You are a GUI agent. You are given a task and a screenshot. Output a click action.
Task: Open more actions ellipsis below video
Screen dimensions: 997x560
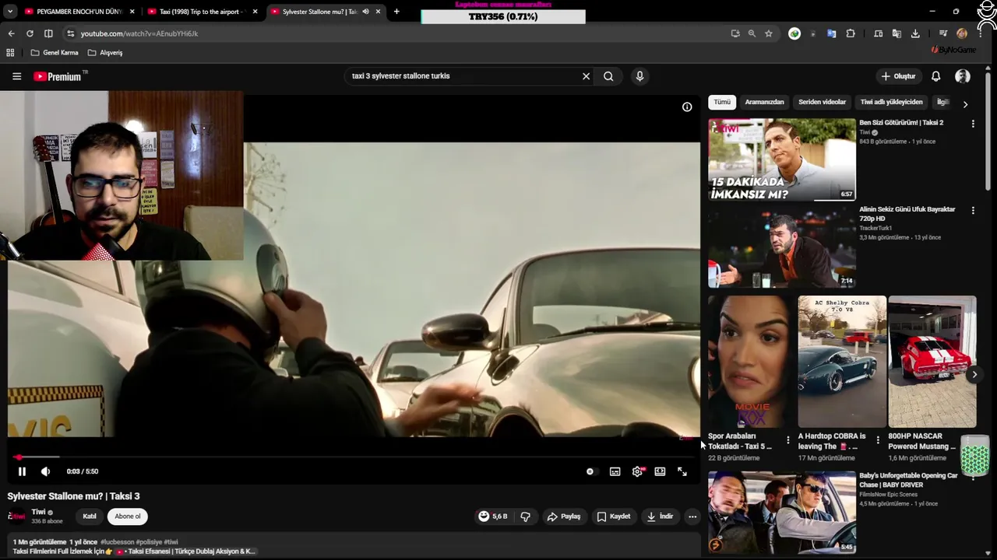(692, 516)
